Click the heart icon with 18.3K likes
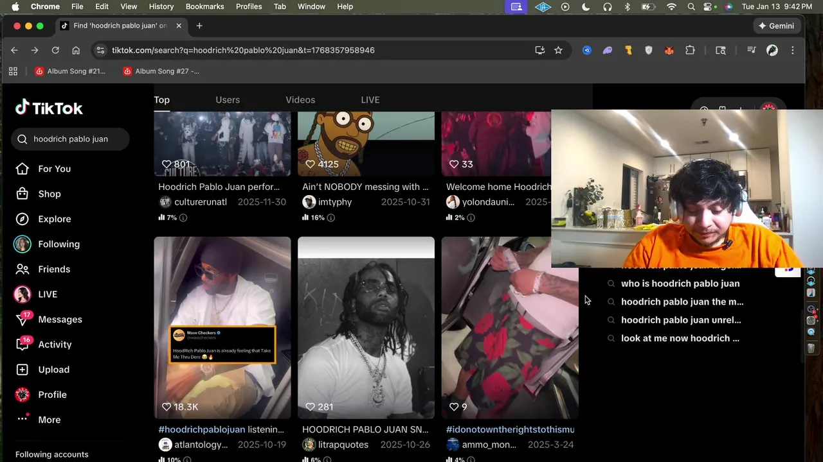Image resolution: width=823 pixels, height=462 pixels. coord(167,407)
